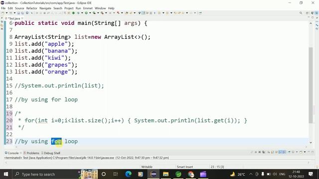
Task: Click the editor scrollbar up arrow
Action: tap(311, 23)
